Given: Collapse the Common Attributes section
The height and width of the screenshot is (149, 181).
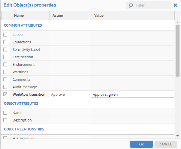Looking at the screenshot, I should [23, 25].
